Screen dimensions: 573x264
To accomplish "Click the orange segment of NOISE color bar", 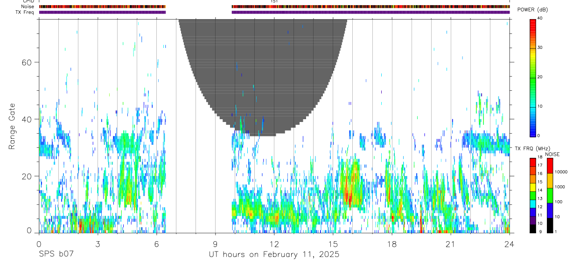I will point(549,181).
